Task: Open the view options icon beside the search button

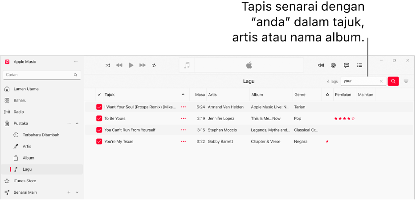Action: pos(406,81)
